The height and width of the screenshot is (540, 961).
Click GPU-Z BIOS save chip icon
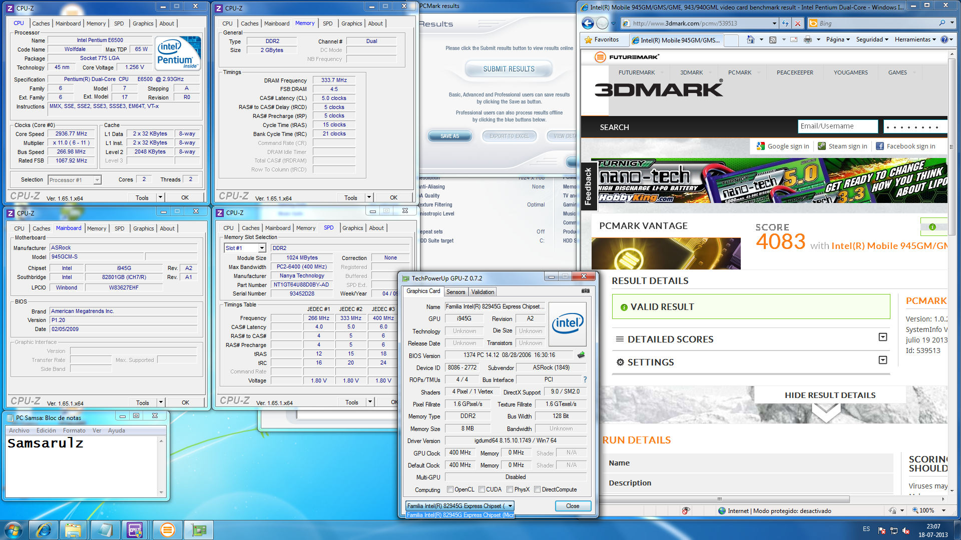point(581,355)
